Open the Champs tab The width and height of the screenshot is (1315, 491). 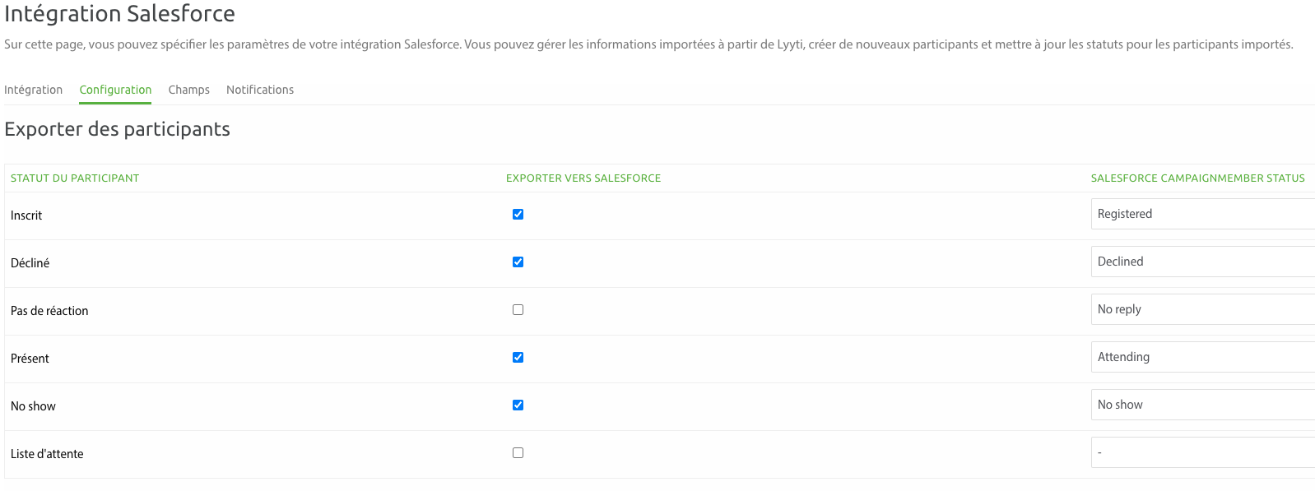[x=188, y=90]
